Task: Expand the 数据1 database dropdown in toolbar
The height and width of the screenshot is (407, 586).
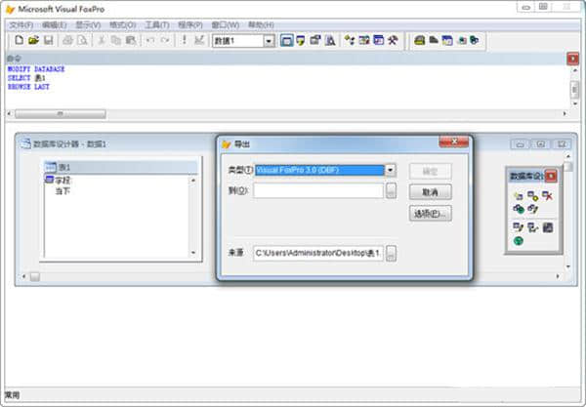Action: [x=269, y=41]
